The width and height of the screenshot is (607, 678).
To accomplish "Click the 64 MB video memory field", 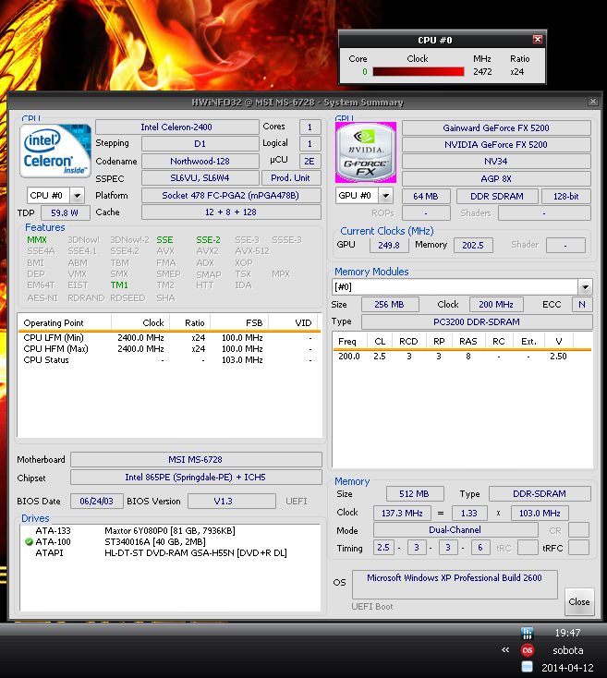I will 426,197.
